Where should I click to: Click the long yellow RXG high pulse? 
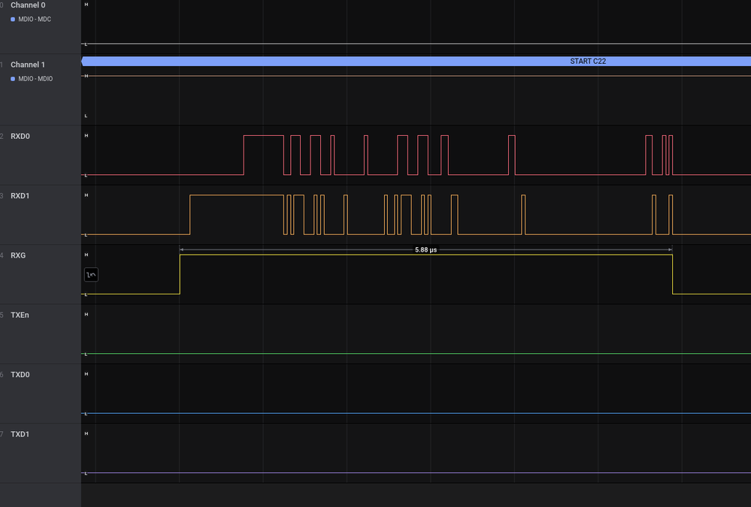(x=426, y=274)
